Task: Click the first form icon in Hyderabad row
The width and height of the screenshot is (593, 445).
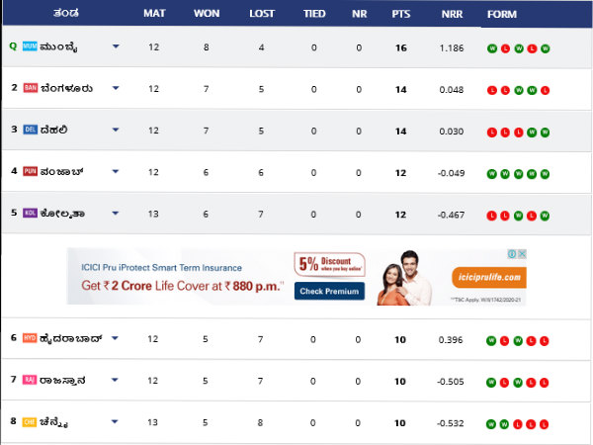Action: pos(491,340)
